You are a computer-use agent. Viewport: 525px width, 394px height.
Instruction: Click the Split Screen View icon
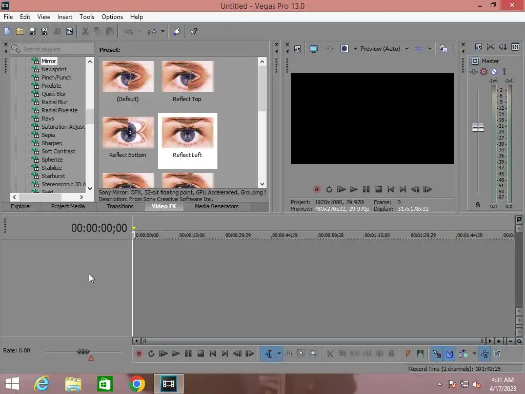click(x=345, y=49)
